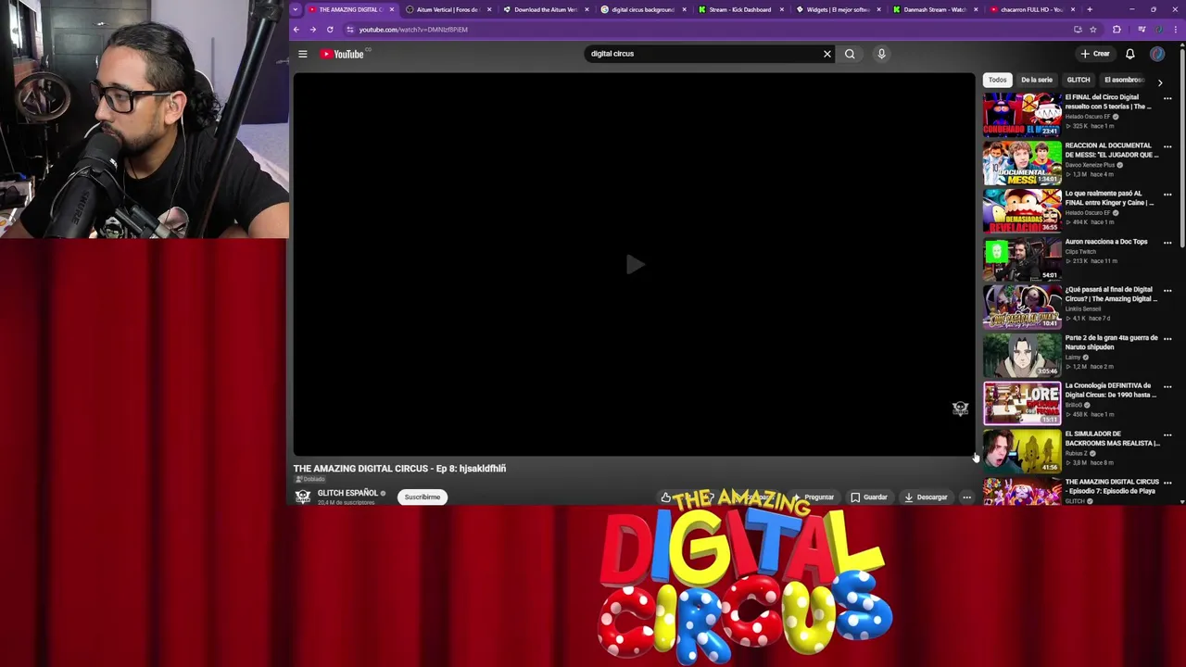Viewport: 1186px width, 667px height.
Task: Subscribe with the Suscribirme button
Action: (x=422, y=497)
